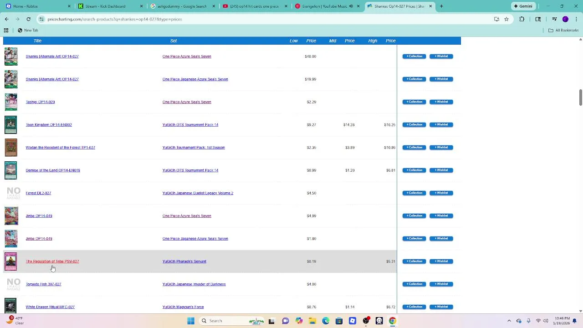Open Wodan the Resident of the Forest link
The height and width of the screenshot is (328, 583).
click(x=60, y=148)
